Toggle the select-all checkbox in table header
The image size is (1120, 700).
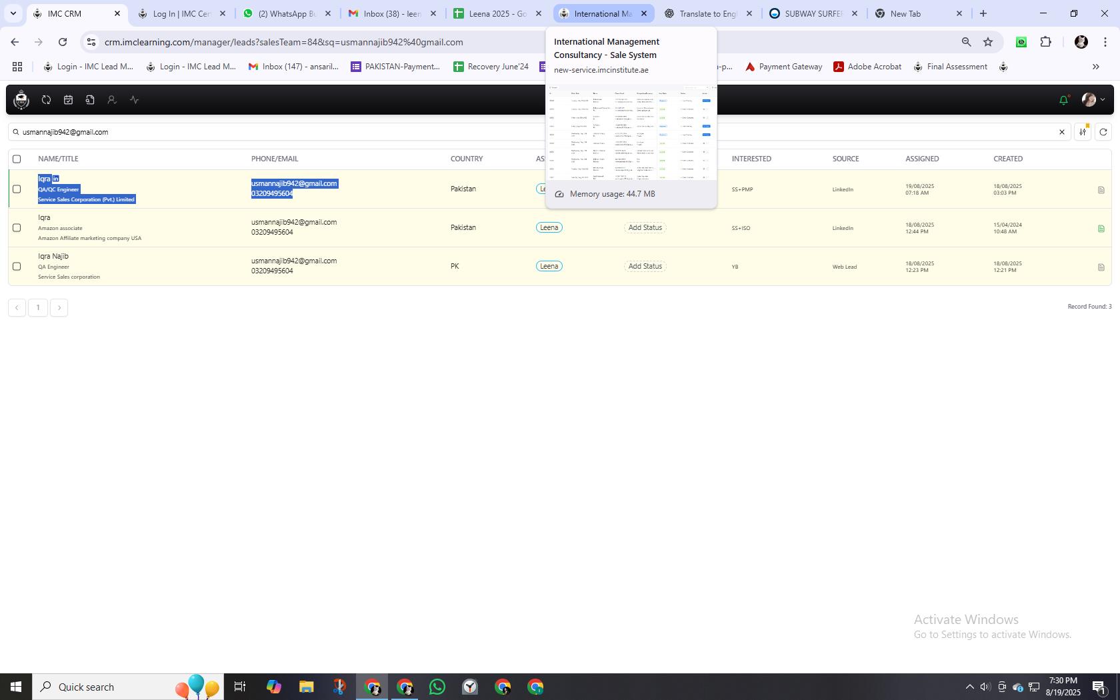tap(17, 159)
